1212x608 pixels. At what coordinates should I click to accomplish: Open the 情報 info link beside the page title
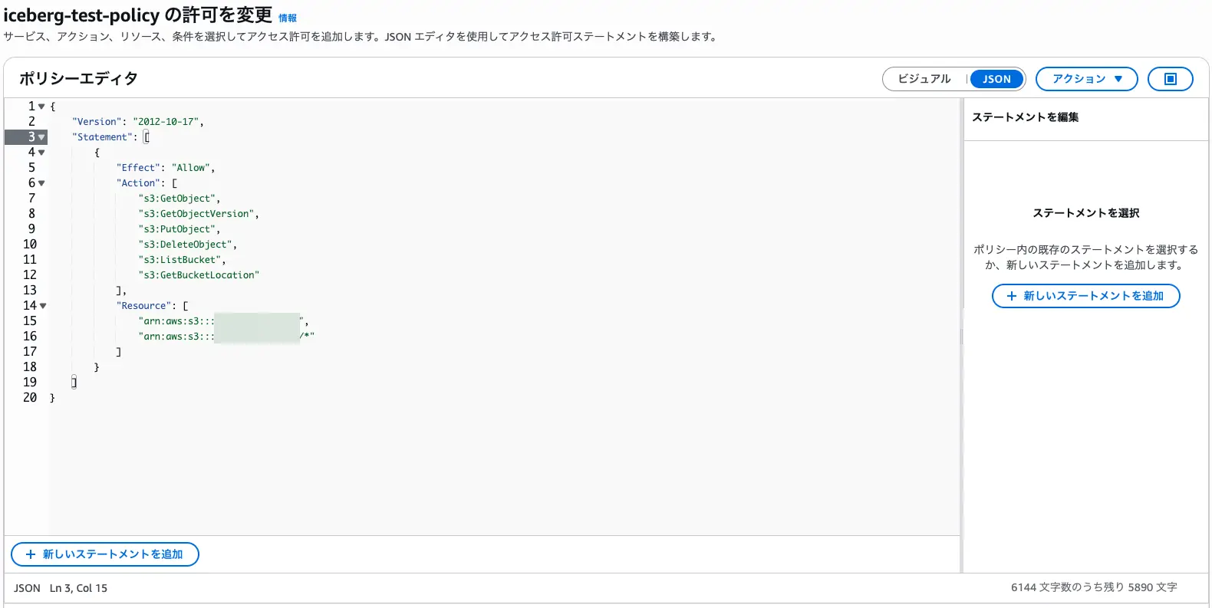pos(287,16)
